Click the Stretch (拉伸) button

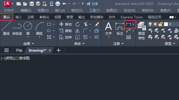tap(66, 37)
